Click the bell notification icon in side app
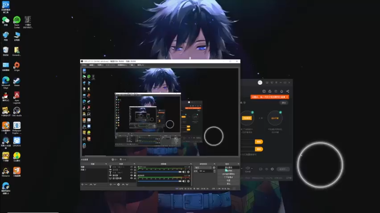The height and width of the screenshot is (213, 380). click(x=282, y=91)
